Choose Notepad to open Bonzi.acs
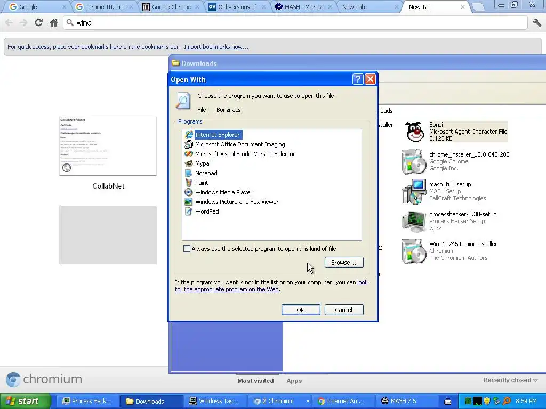Viewport: 546px width, 409px height. [x=201, y=173]
